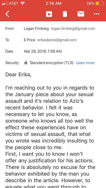Tap sender address logan.firnberg@gmail.com
This screenshot has height=188, width=106.
(73, 29)
